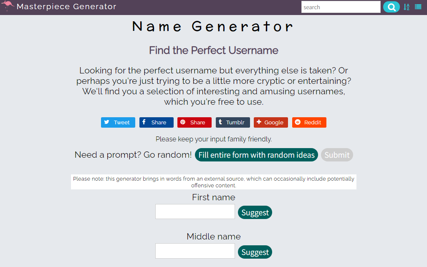Focus the search input field

[x=341, y=7]
